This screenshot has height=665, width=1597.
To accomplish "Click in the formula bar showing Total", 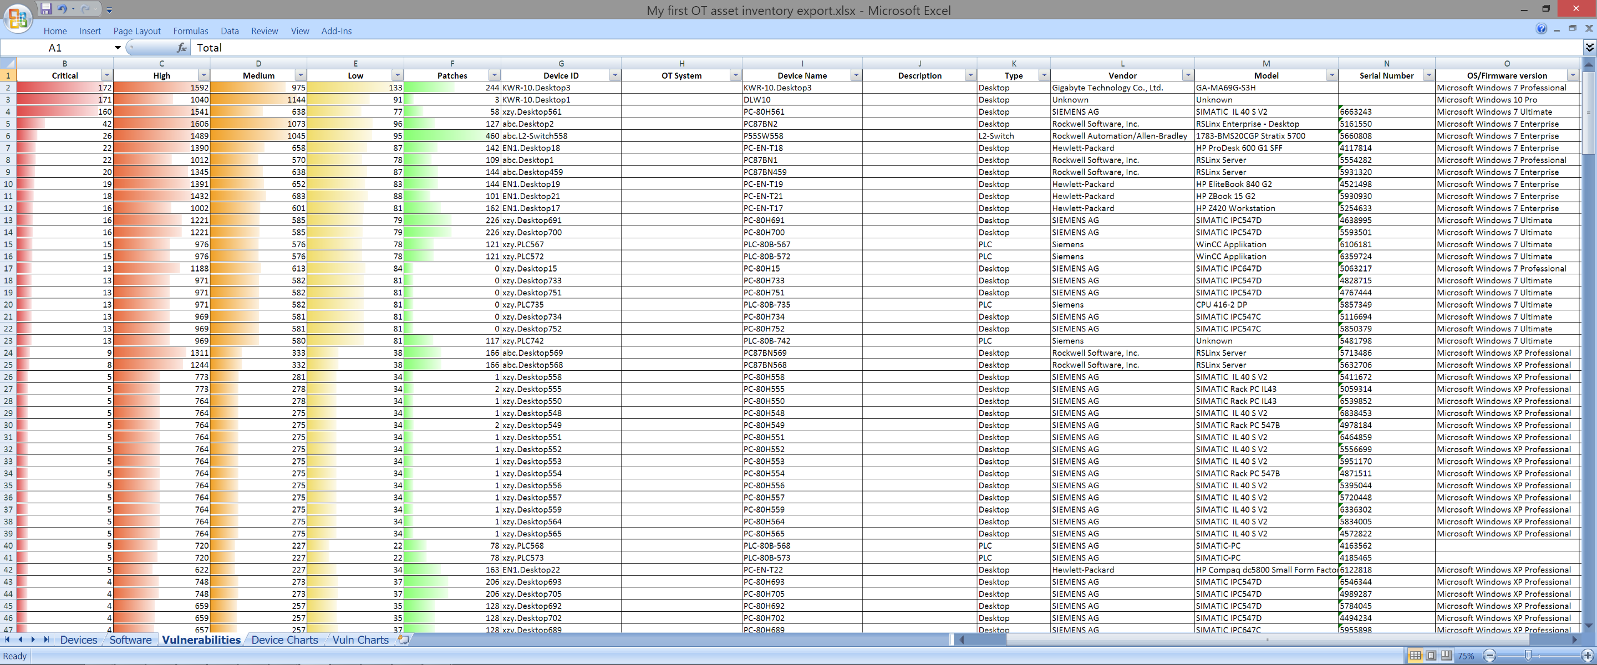I will [x=887, y=48].
